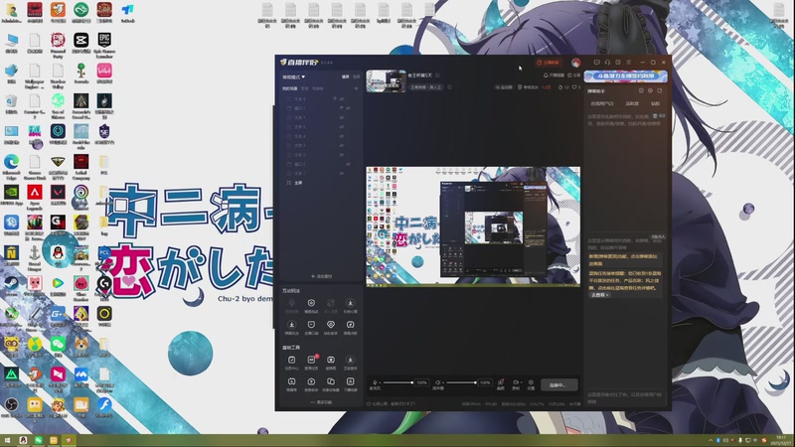Clear danmaku with trash icon
Image resolution: width=795 pixels, height=447 pixels.
[x=655, y=115]
